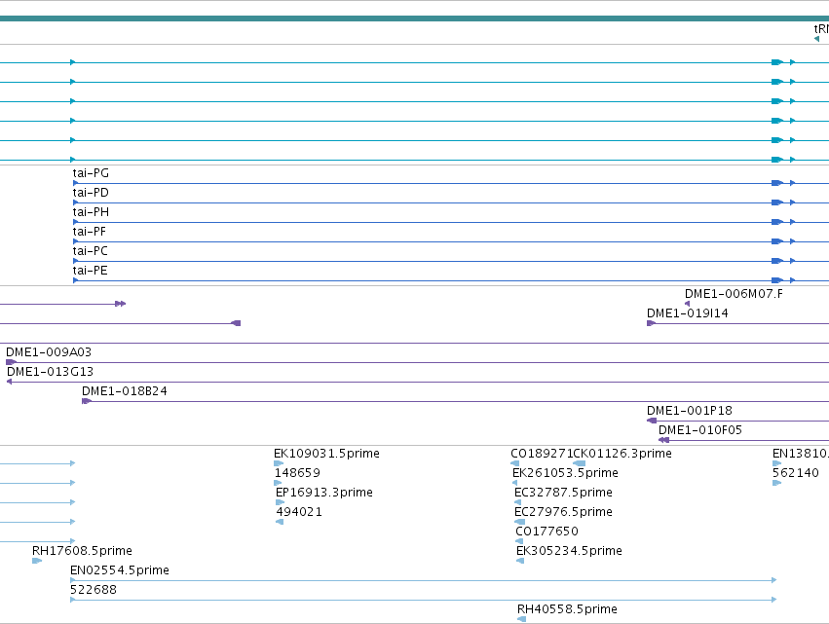Click the tai-PE transcript label
This screenshot has width=829, height=624.
pyautogui.click(x=91, y=271)
